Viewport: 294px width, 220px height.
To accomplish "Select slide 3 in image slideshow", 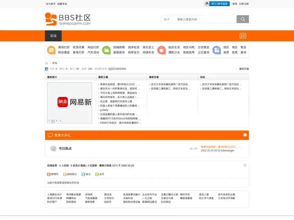I will [57, 121].
